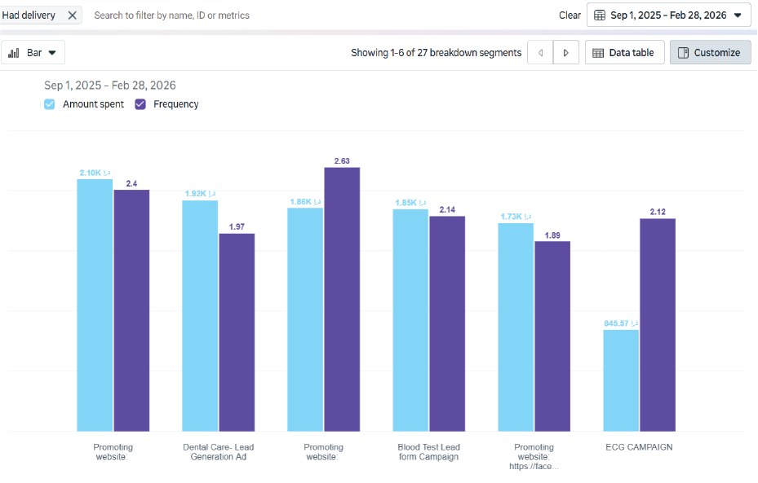
Task: Click the Customize panel layout icon
Action: click(684, 53)
